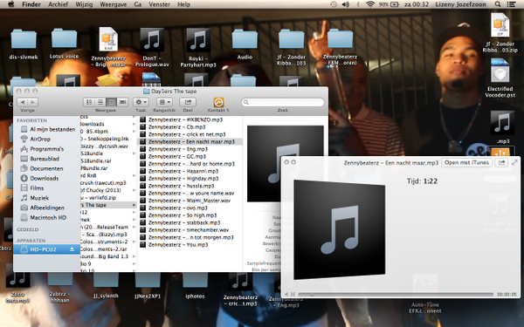Select the iphotos desktop folder
This screenshot has width=524, height=327.
(x=195, y=286)
